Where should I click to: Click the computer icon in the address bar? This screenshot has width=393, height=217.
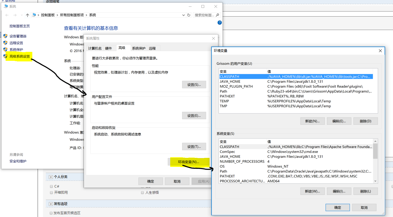[34, 15]
